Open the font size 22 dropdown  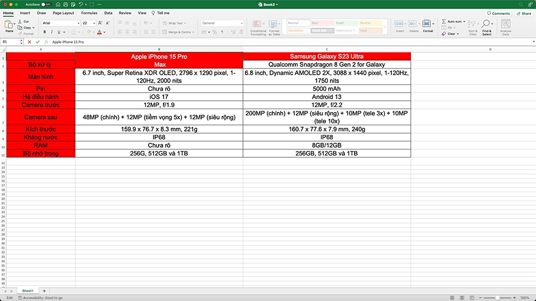[94, 23]
